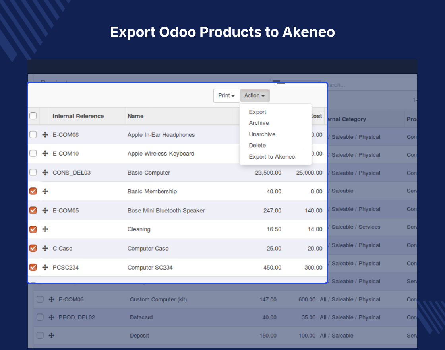Open product Deposit
Image resolution: width=445 pixels, height=350 pixels.
tap(139, 336)
